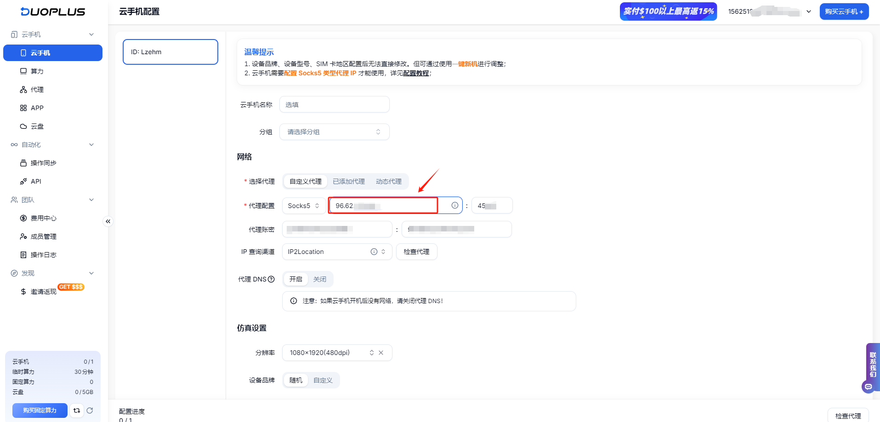Click the chat bubble support icon
Viewport: 880px width, 422px height.
[868, 387]
